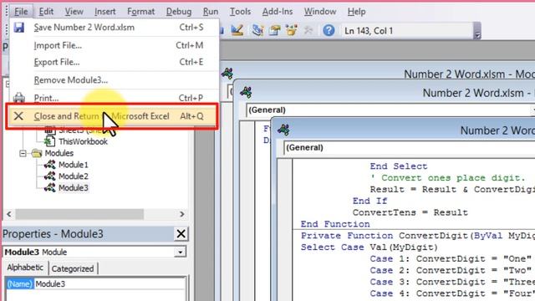Switch to the Alphabetic tab

25,268
